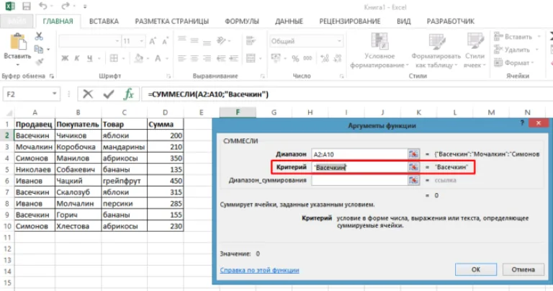
Task: Click the fill color bucket icon
Action: [x=139, y=58]
